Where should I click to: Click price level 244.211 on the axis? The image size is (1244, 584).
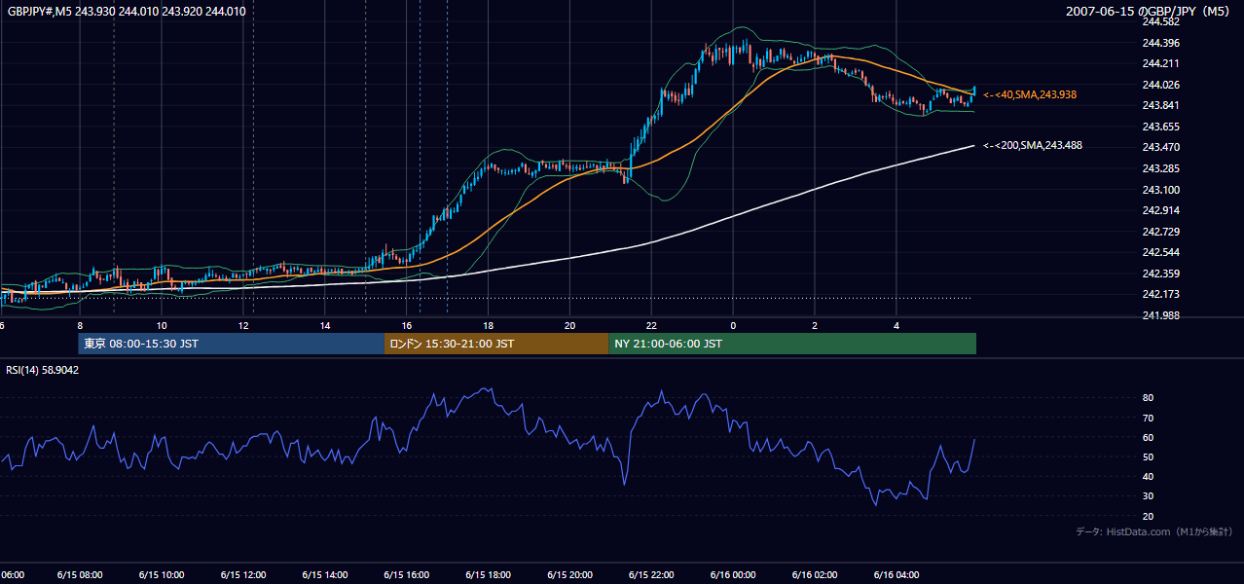click(1160, 63)
